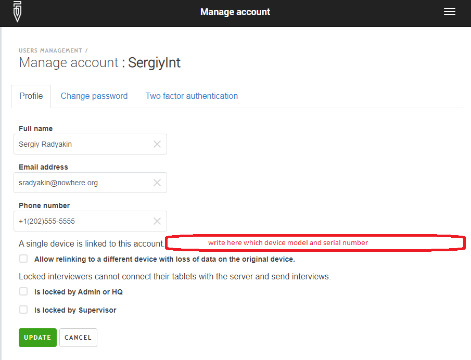Click the Email address label

coord(43,167)
